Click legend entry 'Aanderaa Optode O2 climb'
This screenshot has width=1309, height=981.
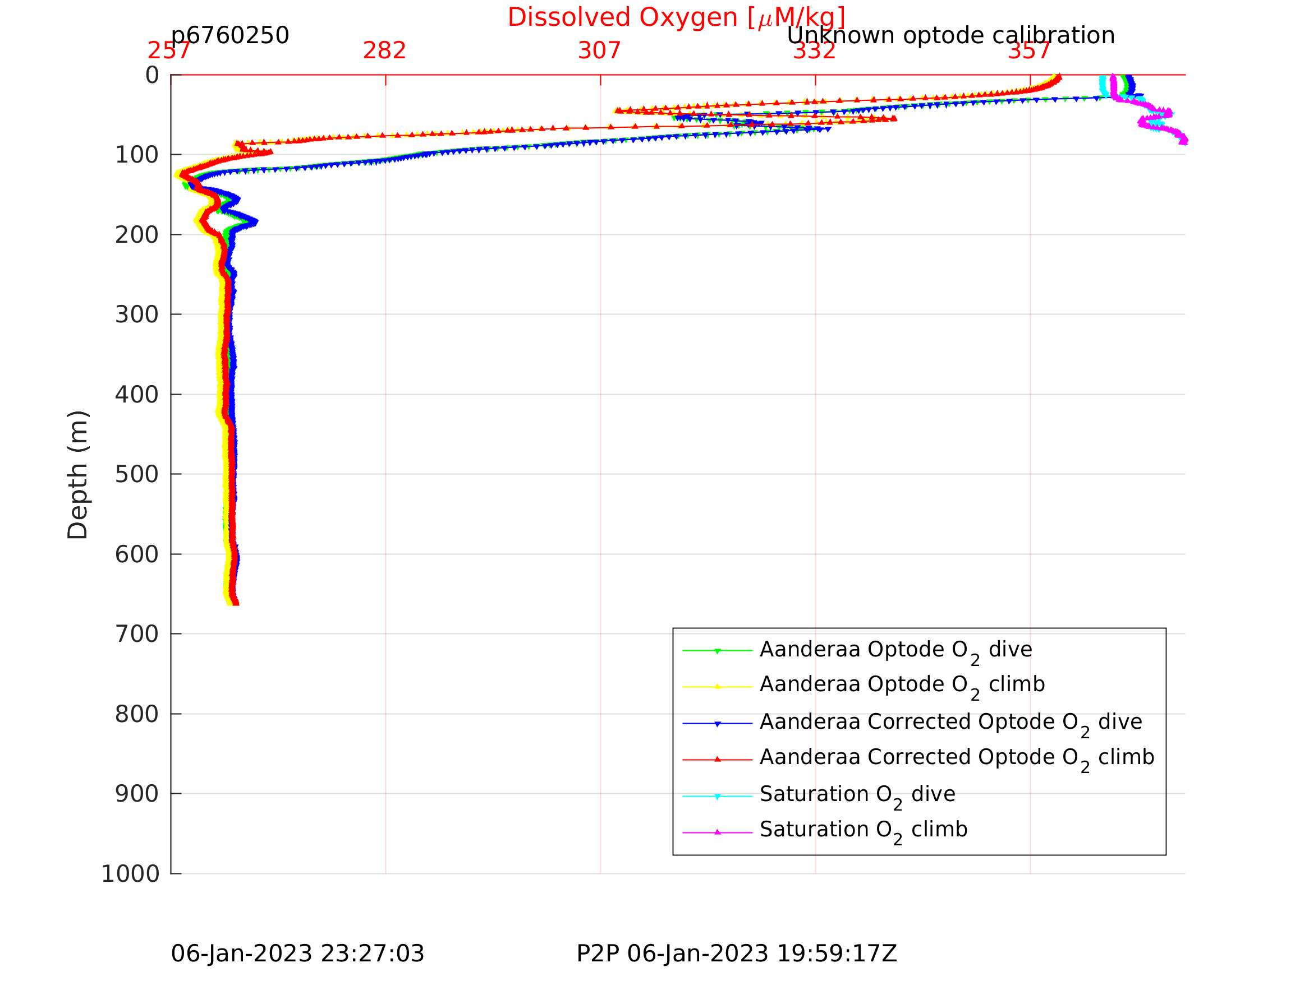[902, 687]
